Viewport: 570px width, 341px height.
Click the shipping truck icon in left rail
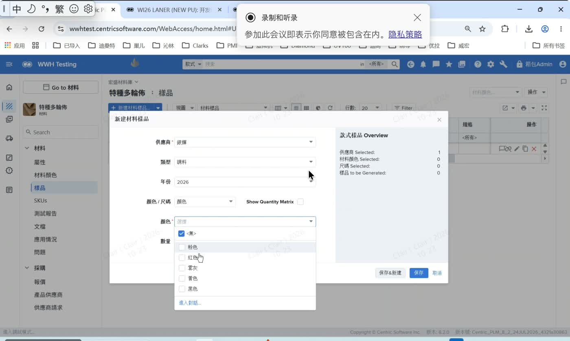pos(9,138)
